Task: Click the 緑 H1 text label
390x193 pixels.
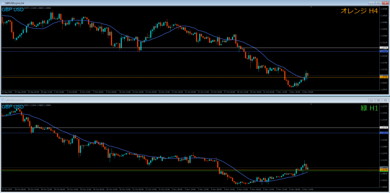Action: [369, 108]
